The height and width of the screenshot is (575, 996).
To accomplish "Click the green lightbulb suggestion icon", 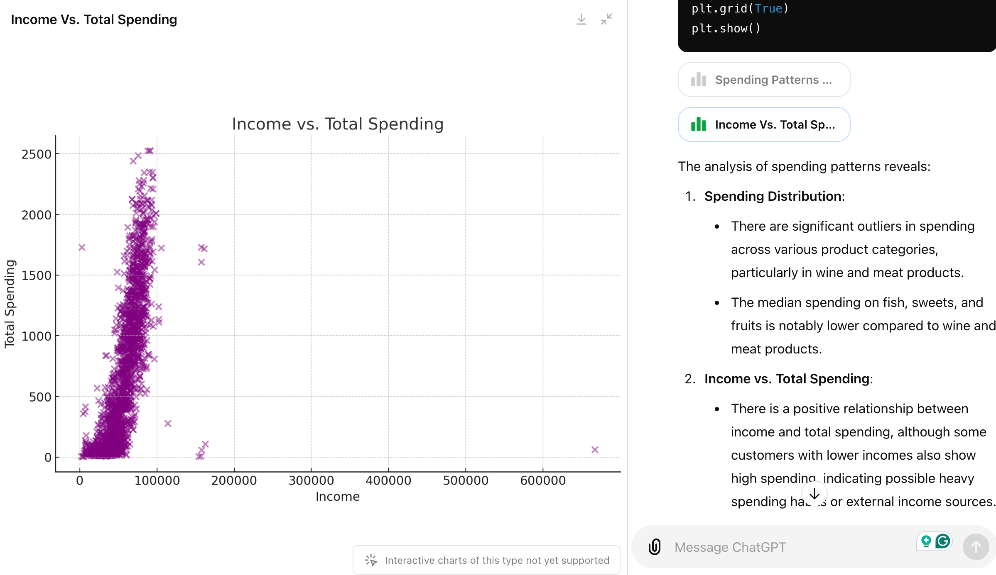I will click(926, 541).
